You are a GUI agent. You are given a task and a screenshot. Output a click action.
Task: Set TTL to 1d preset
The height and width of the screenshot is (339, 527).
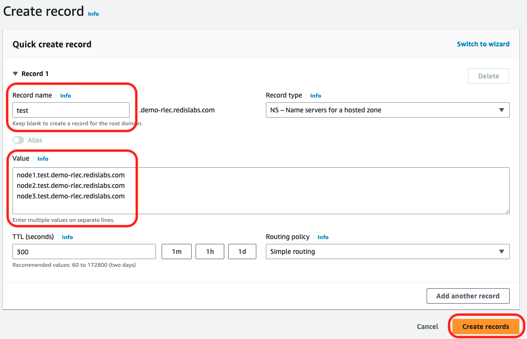click(242, 252)
